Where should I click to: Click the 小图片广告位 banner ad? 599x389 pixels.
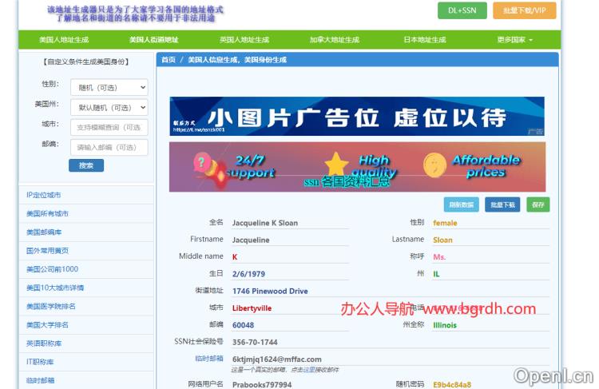[x=356, y=117]
